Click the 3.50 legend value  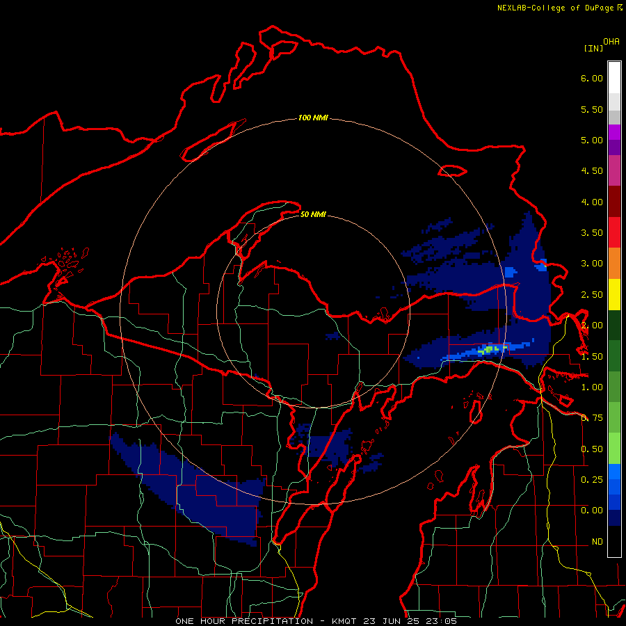click(x=592, y=233)
